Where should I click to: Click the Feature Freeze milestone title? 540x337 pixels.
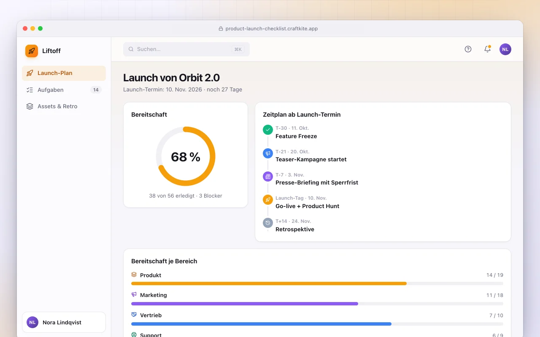pyautogui.click(x=296, y=136)
